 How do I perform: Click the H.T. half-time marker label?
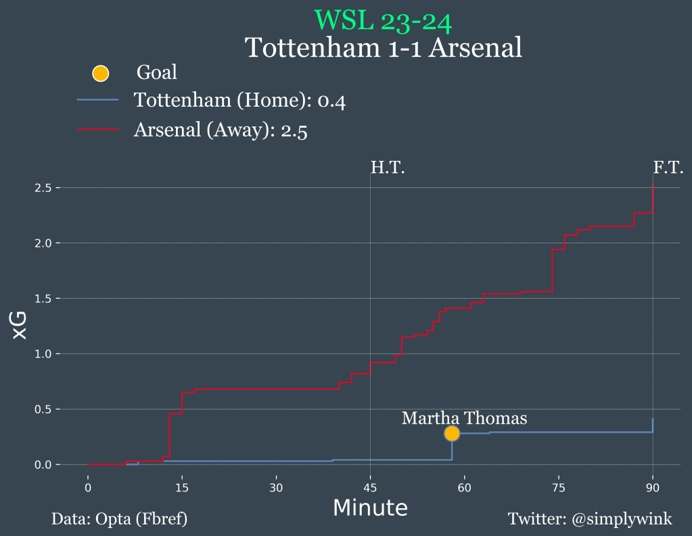coord(388,168)
